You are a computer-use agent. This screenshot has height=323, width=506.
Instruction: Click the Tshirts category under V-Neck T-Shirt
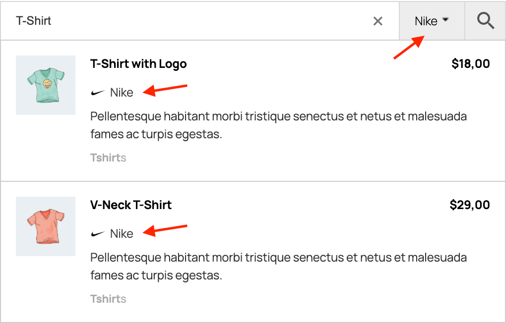coord(108,299)
